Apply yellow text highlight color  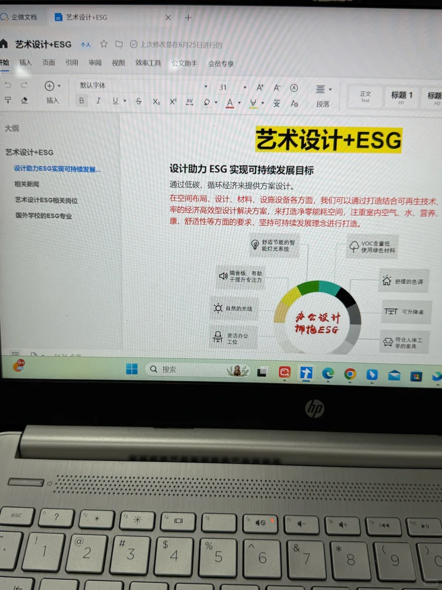click(253, 103)
